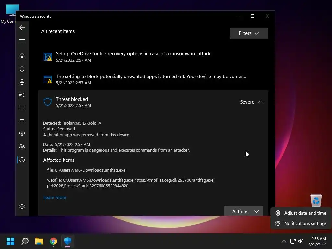The image size is (332, 249).
Task: Maximize the Windows Security window
Action: pyautogui.click(x=252, y=16)
